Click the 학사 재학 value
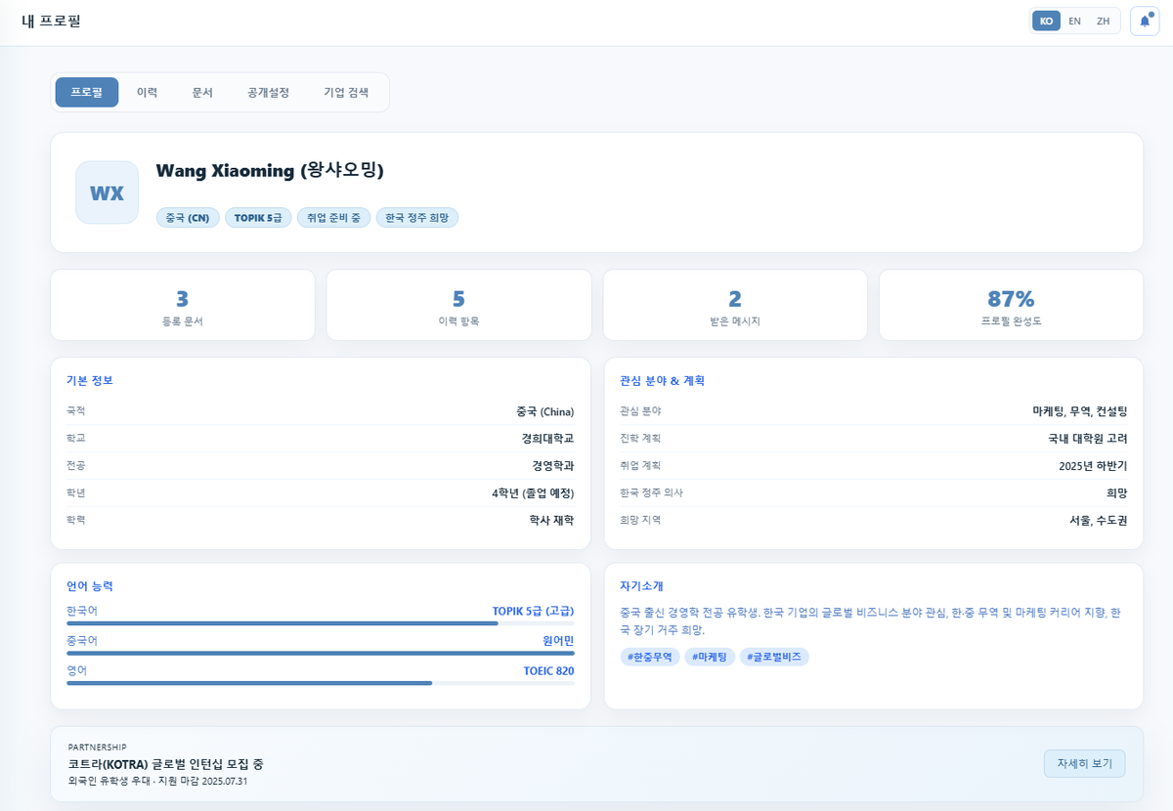Image resolution: width=1173 pixels, height=811 pixels. [551, 520]
